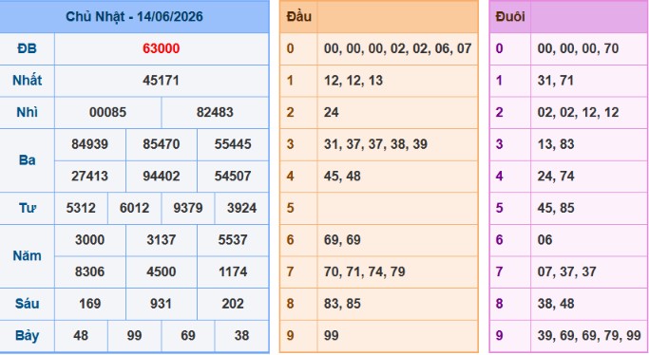The height and width of the screenshot is (355, 649).
Task: Select the Bảy prize number 38
Action: pyautogui.click(x=241, y=336)
